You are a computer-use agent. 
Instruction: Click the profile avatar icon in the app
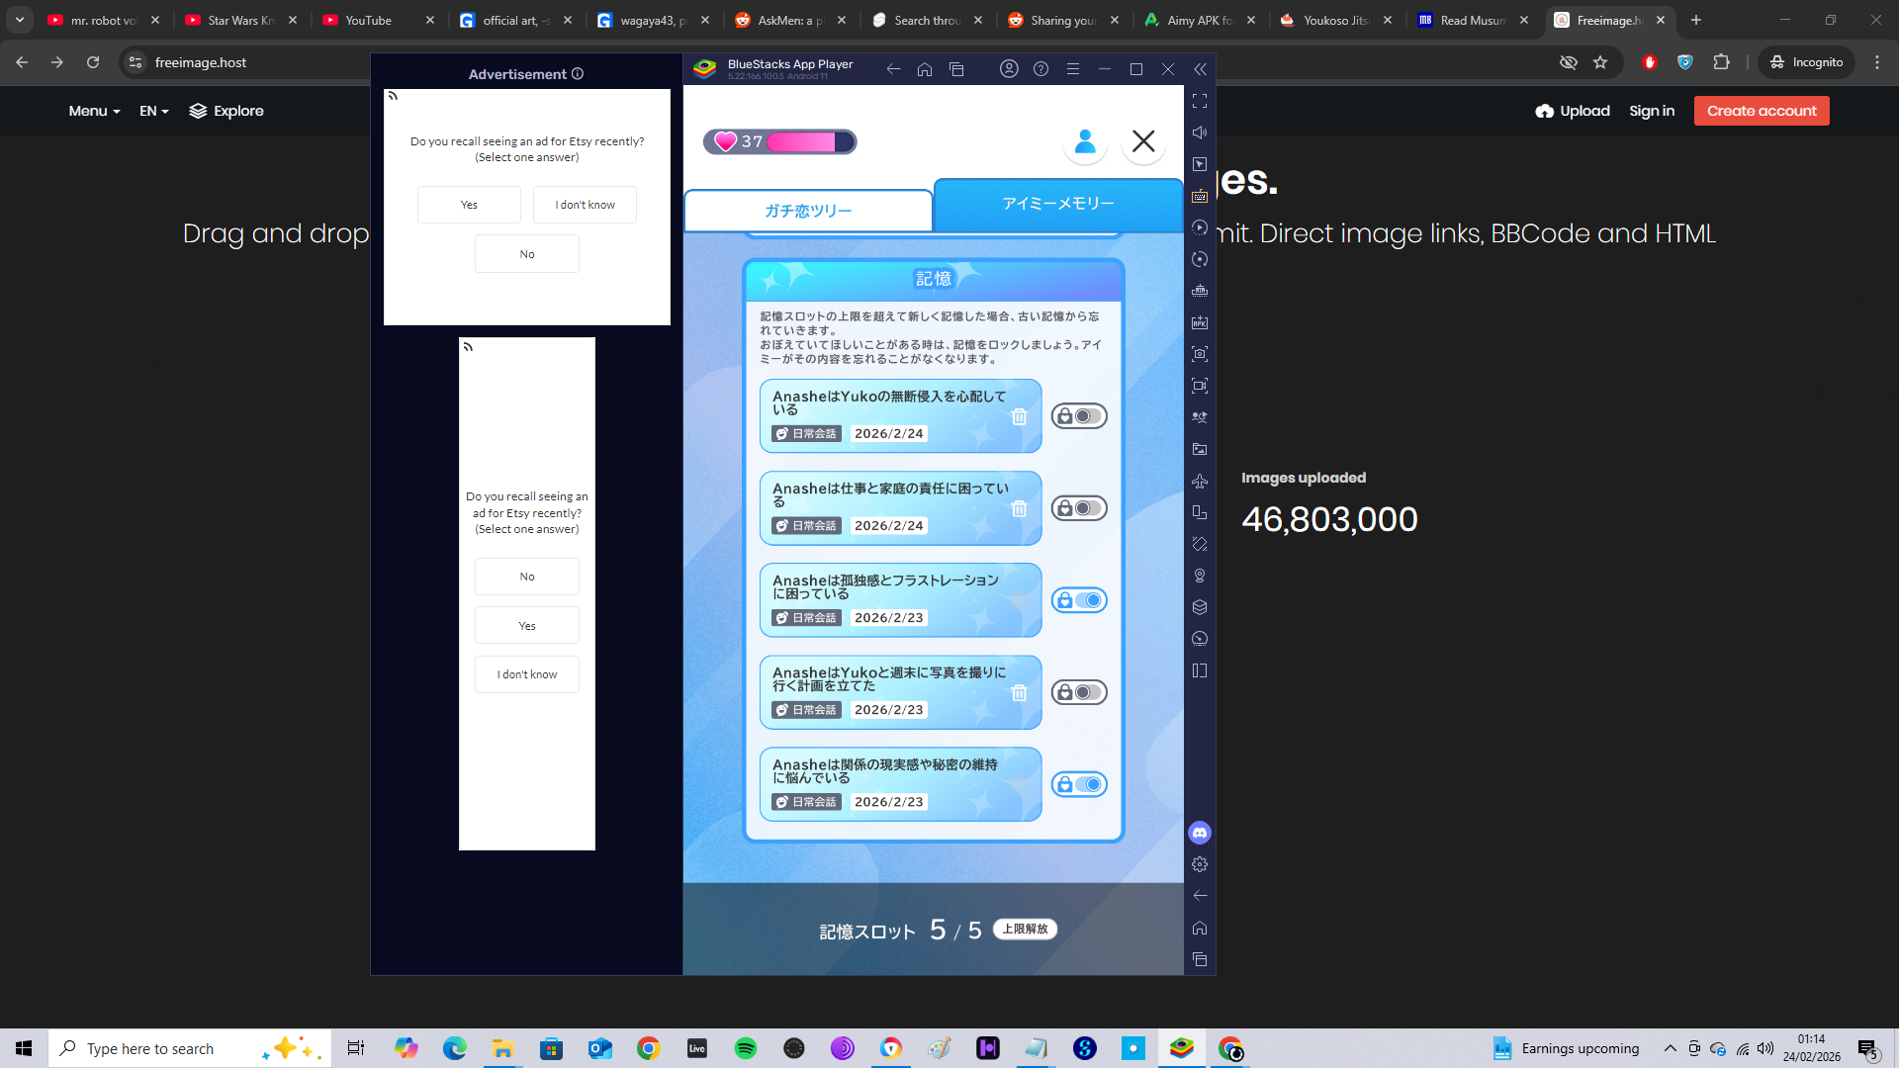pyautogui.click(x=1085, y=141)
